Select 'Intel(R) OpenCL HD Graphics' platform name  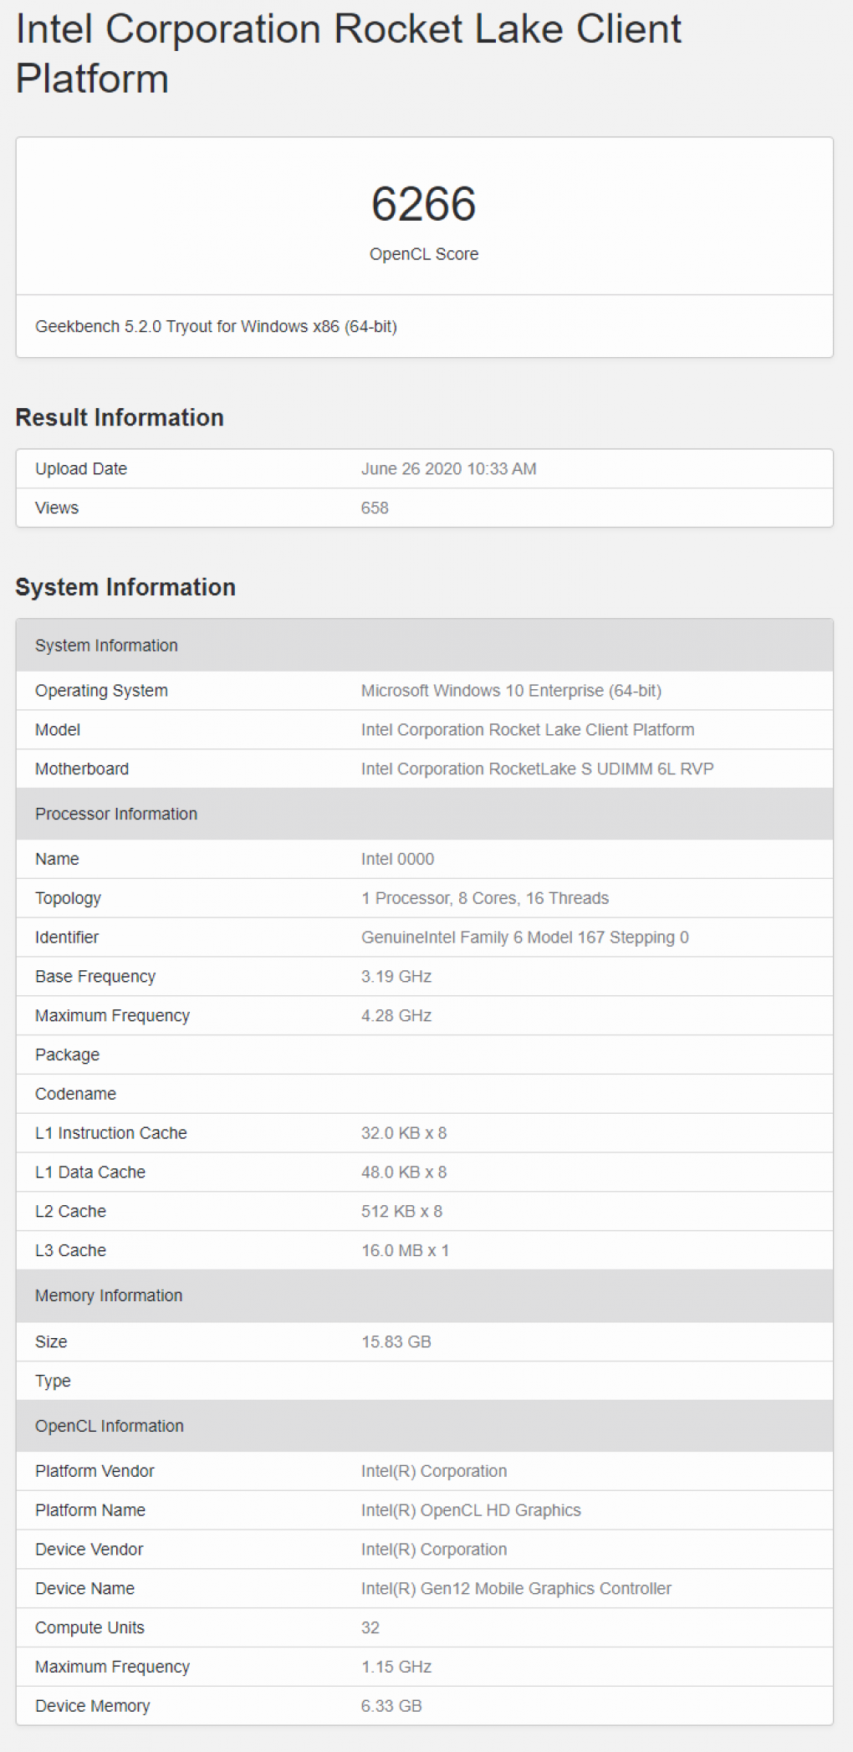tap(471, 1510)
